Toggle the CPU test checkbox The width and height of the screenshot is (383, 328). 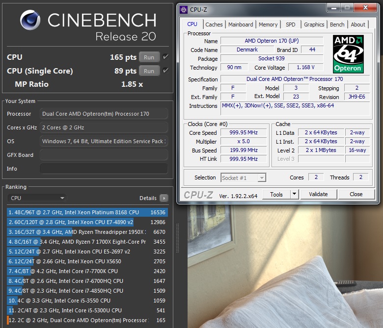click(x=165, y=57)
